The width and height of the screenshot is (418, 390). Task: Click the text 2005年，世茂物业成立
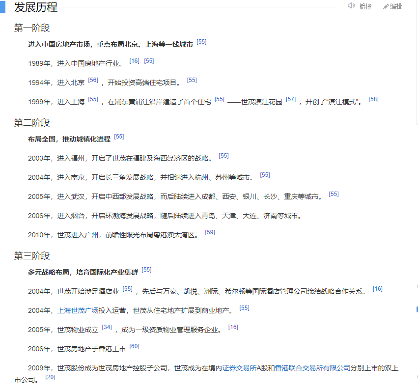point(63,330)
